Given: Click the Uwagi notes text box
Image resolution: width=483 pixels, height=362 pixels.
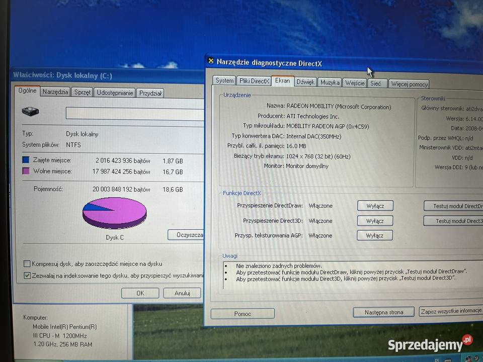Looking at the screenshot, I should 353,275.
